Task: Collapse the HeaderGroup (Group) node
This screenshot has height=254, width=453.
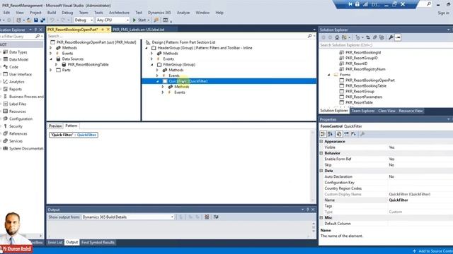Action: tap(147, 48)
